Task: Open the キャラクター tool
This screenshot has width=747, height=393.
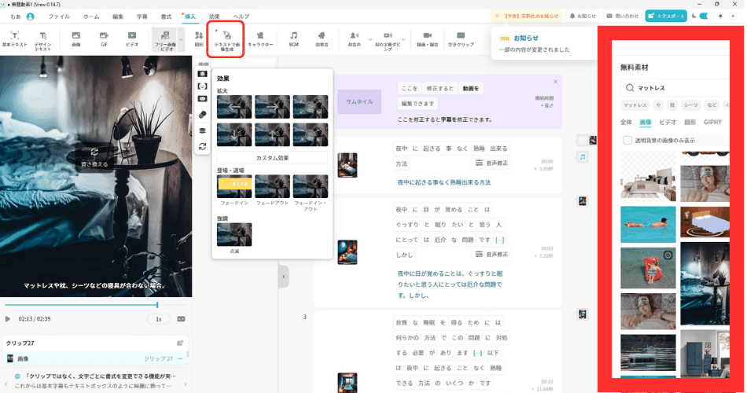Action: [x=260, y=39]
